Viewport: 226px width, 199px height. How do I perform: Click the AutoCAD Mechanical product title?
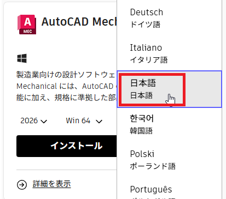79,22
